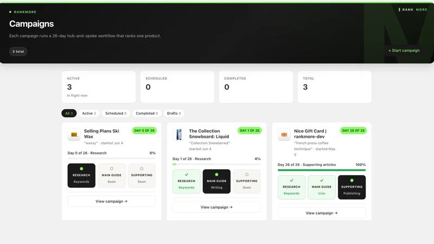View campaign for Nice Gift Card
The image size is (434, 244).
tap(322, 213)
